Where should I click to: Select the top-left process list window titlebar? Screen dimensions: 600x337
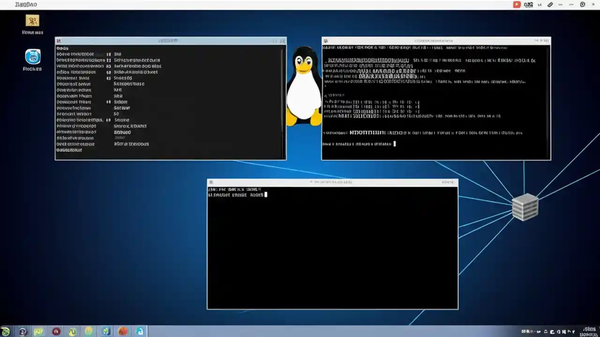pos(169,41)
